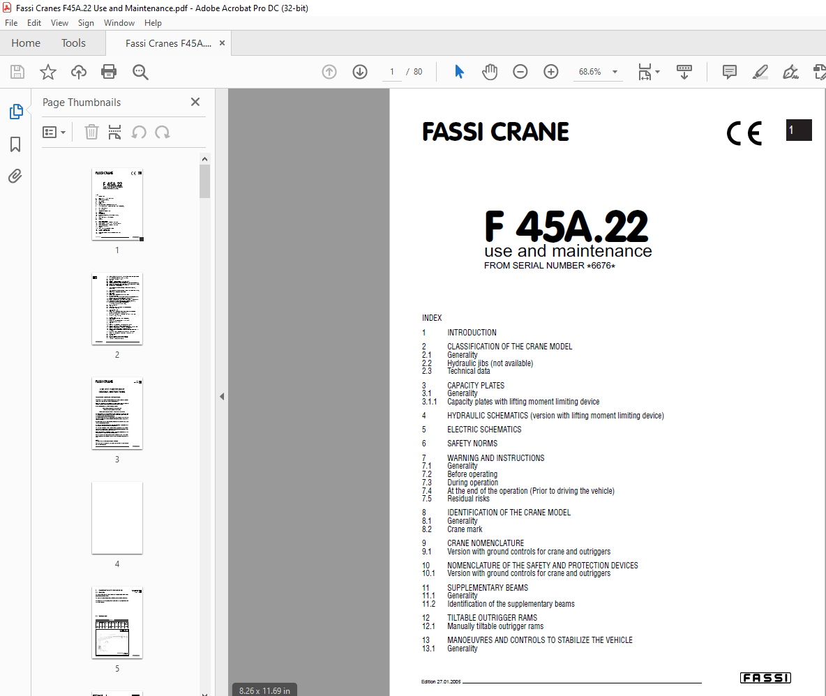Open the Window menu
The height and width of the screenshot is (696, 826).
[x=119, y=22]
